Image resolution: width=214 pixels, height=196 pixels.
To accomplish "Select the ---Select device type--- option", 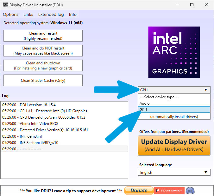I will click(x=174, y=97).
